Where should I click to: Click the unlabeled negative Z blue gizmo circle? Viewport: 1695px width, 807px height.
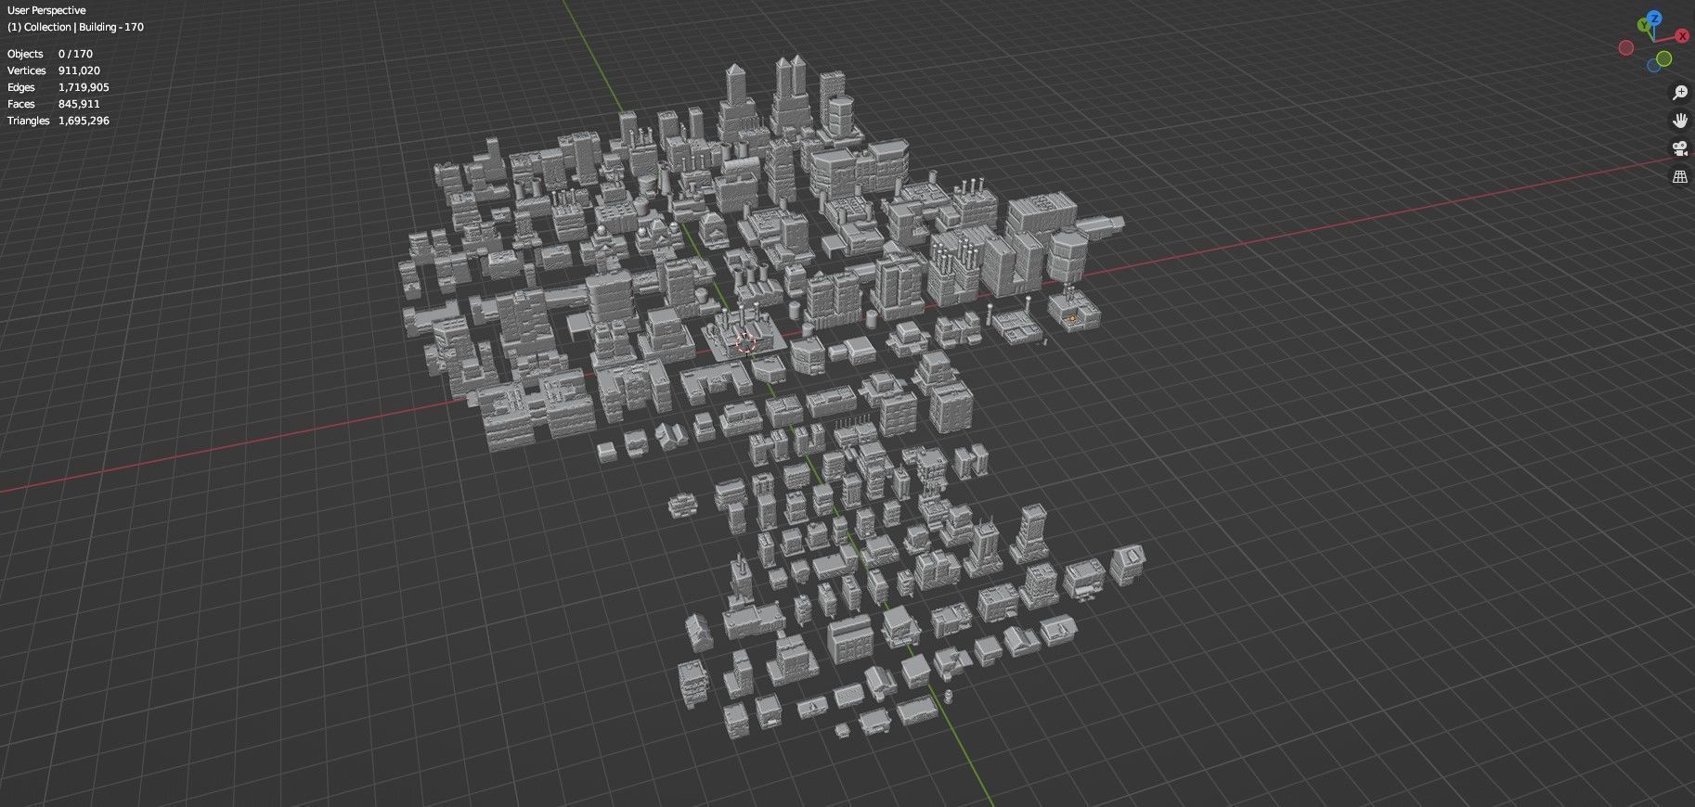click(x=1653, y=65)
